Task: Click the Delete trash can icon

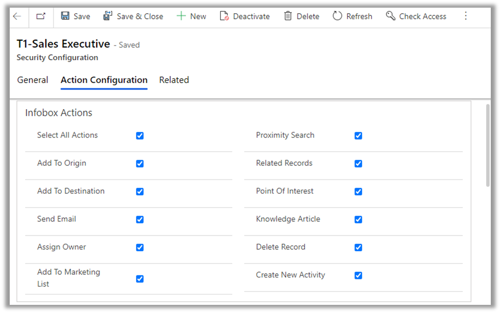Action: coord(288,16)
